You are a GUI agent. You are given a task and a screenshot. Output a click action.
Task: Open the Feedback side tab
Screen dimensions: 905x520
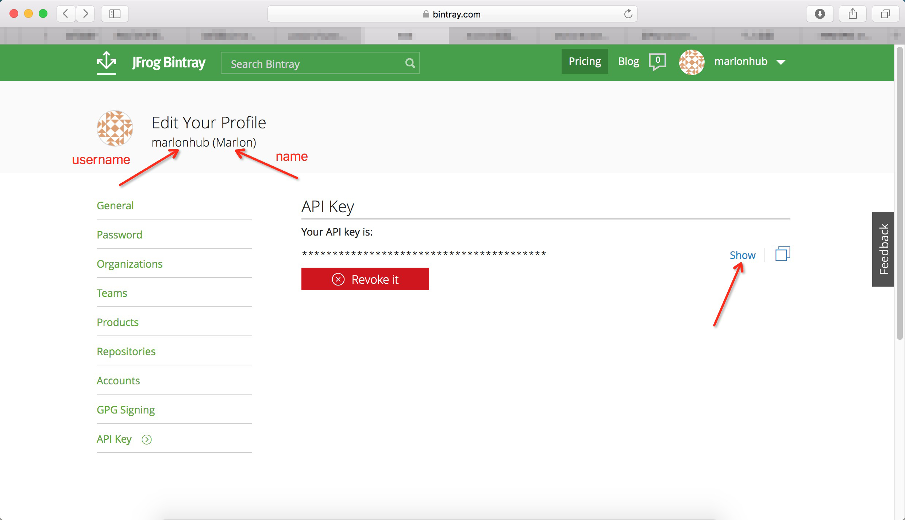click(x=883, y=249)
